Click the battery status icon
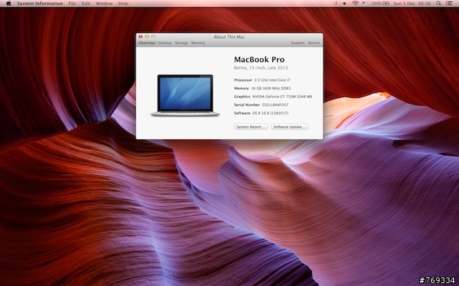This screenshot has width=459, height=286. click(386, 4)
